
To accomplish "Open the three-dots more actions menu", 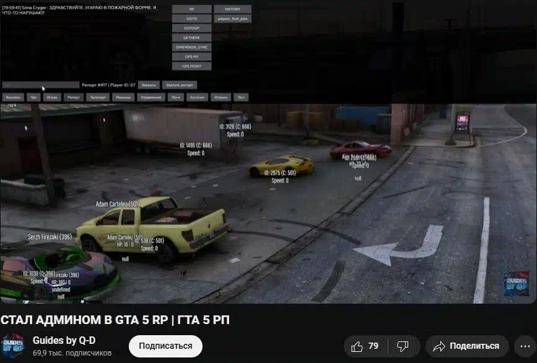I will click(x=525, y=346).
